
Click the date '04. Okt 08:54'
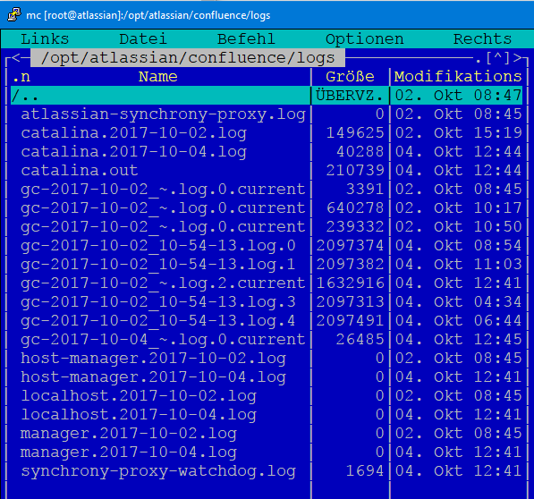(458, 245)
